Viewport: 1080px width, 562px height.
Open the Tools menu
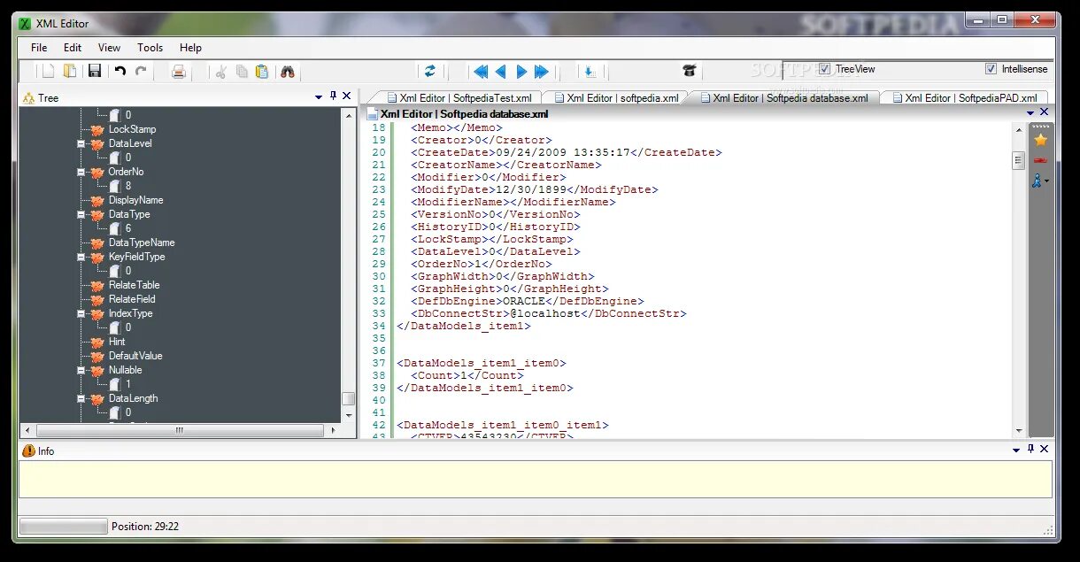coord(150,48)
